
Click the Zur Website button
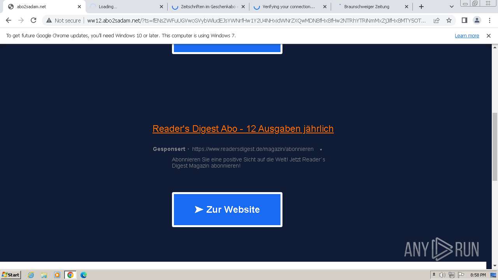point(227,210)
